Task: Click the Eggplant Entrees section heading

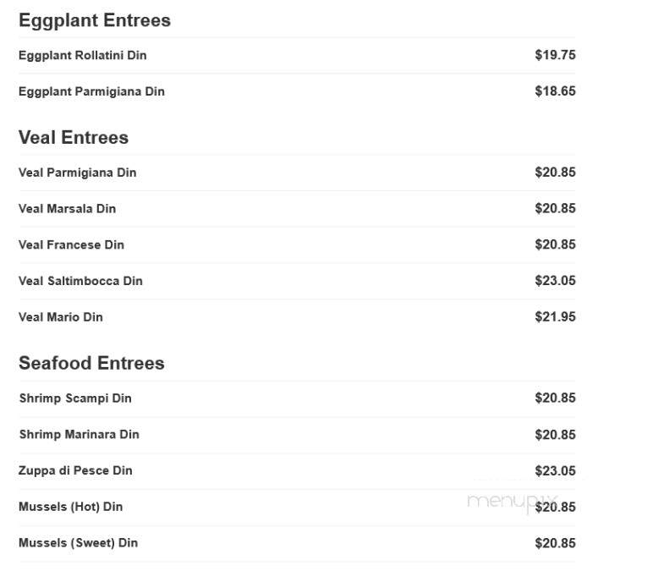Action: tap(95, 21)
